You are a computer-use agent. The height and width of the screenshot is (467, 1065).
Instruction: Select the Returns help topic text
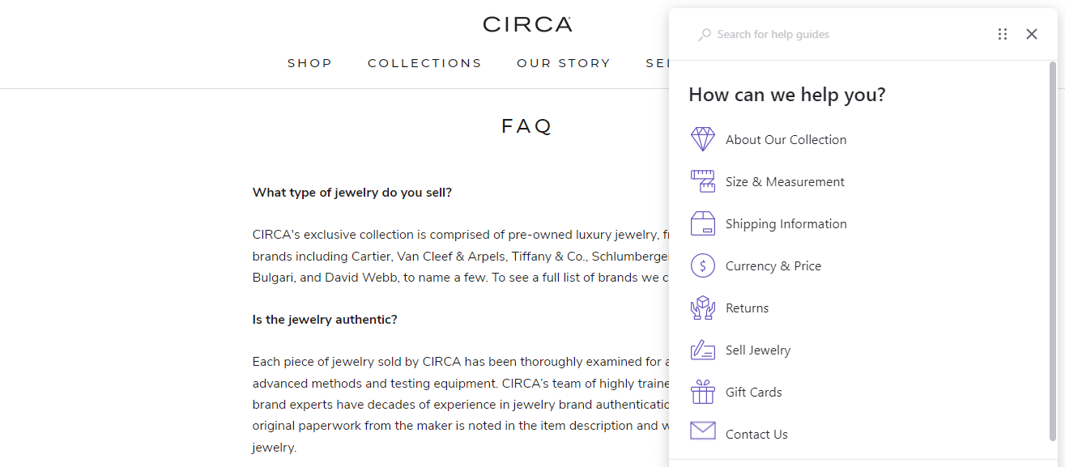[x=747, y=308]
